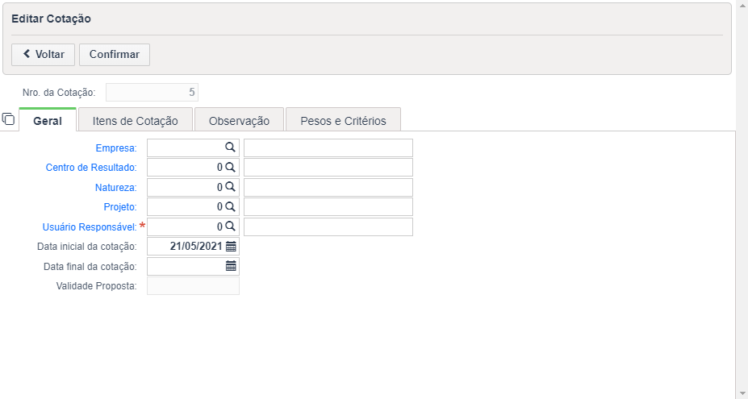
Task: Click the copy icon beside the Geral tab
Action: [x=8, y=118]
